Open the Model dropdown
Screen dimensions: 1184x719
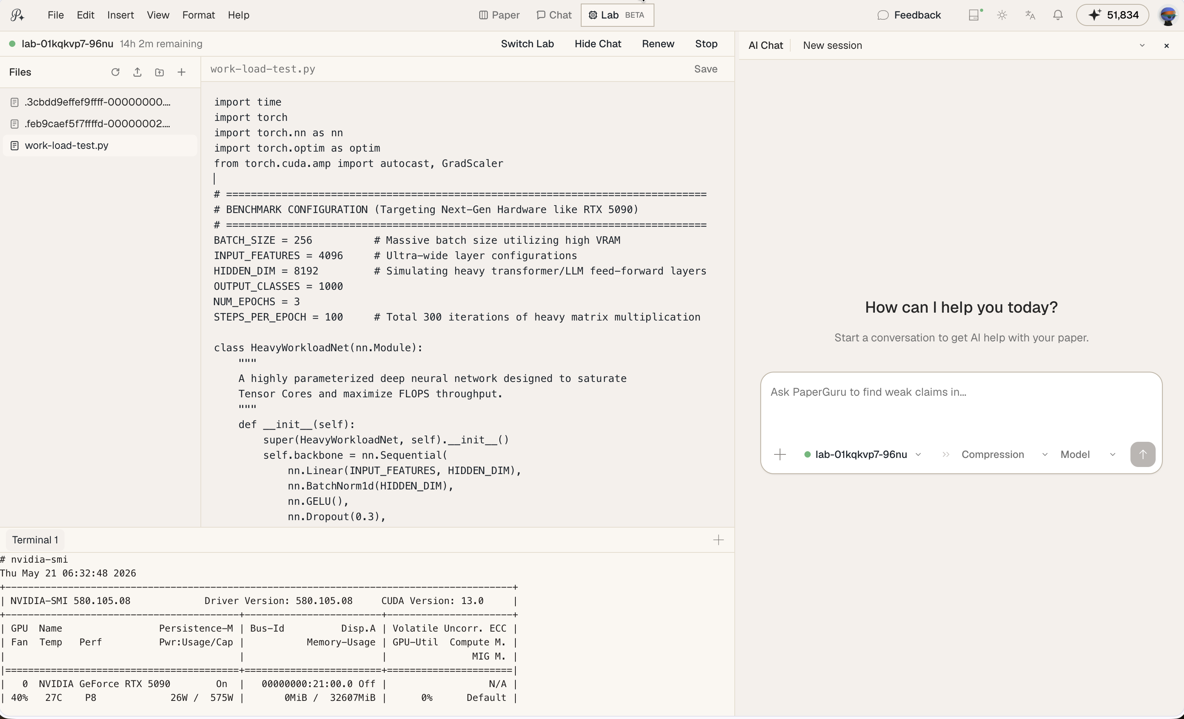click(1088, 455)
